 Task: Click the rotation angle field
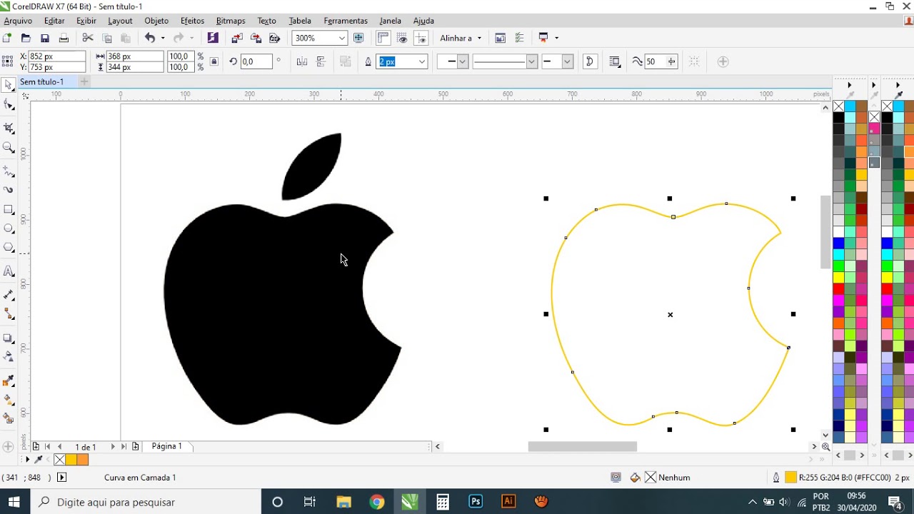point(256,61)
